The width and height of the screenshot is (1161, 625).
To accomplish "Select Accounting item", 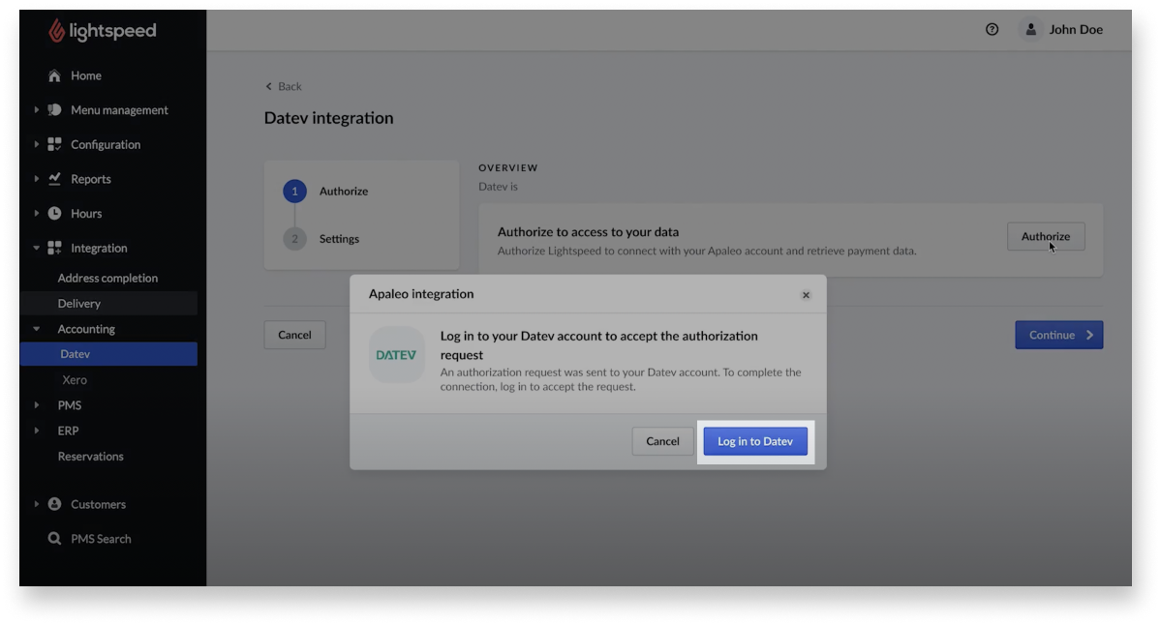I will tap(86, 328).
